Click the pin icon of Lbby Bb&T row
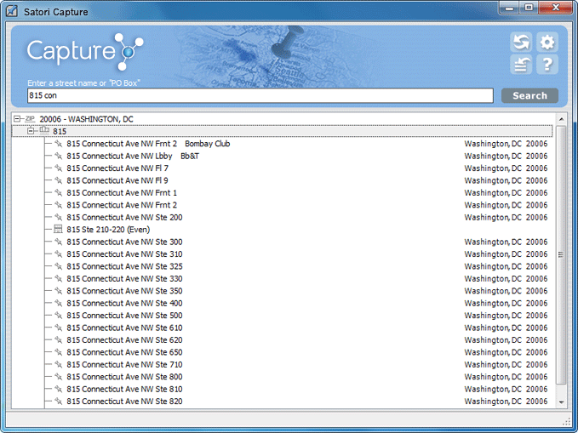578x433 pixels. 58,156
